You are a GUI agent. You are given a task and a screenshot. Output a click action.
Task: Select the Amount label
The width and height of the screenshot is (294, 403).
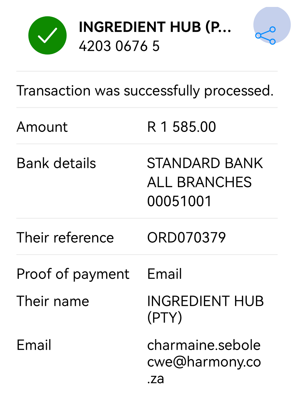coord(42,127)
